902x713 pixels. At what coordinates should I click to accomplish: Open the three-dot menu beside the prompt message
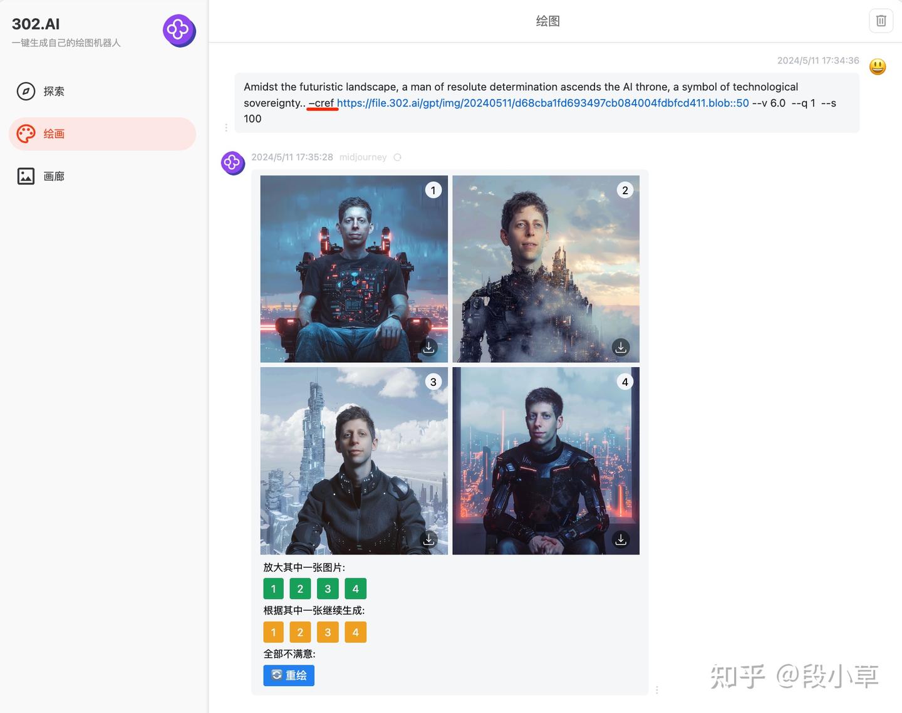click(226, 128)
